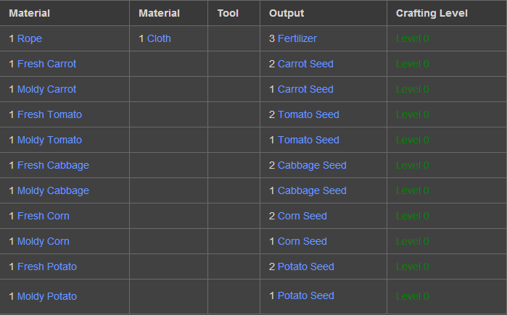
Task: Open the Fertilizer output link
Action: pyautogui.click(x=297, y=38)
